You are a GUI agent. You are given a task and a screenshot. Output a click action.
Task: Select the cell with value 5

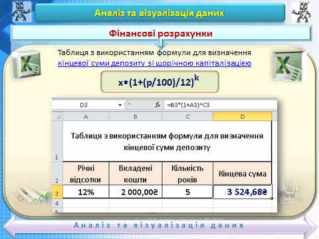[x=187, y=192]
